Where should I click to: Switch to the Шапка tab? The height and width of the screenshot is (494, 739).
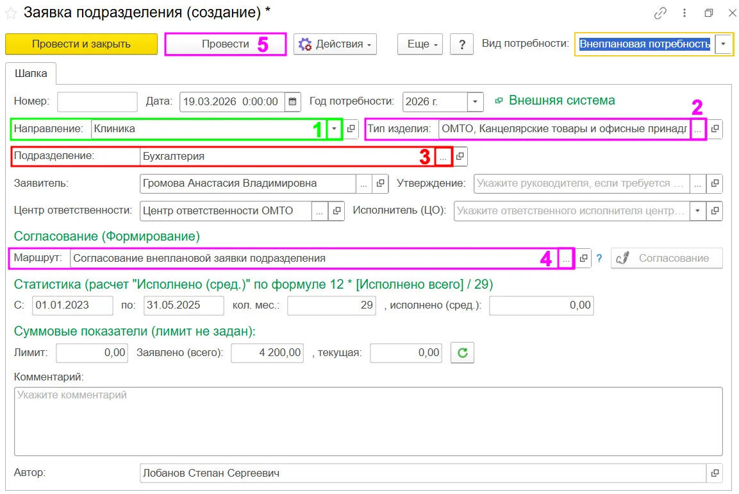click(x=31, y=74)
